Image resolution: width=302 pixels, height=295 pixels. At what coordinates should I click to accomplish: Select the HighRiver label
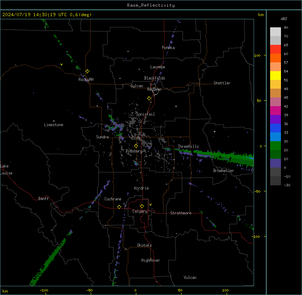pyautogui.click(x=151, y=260)
